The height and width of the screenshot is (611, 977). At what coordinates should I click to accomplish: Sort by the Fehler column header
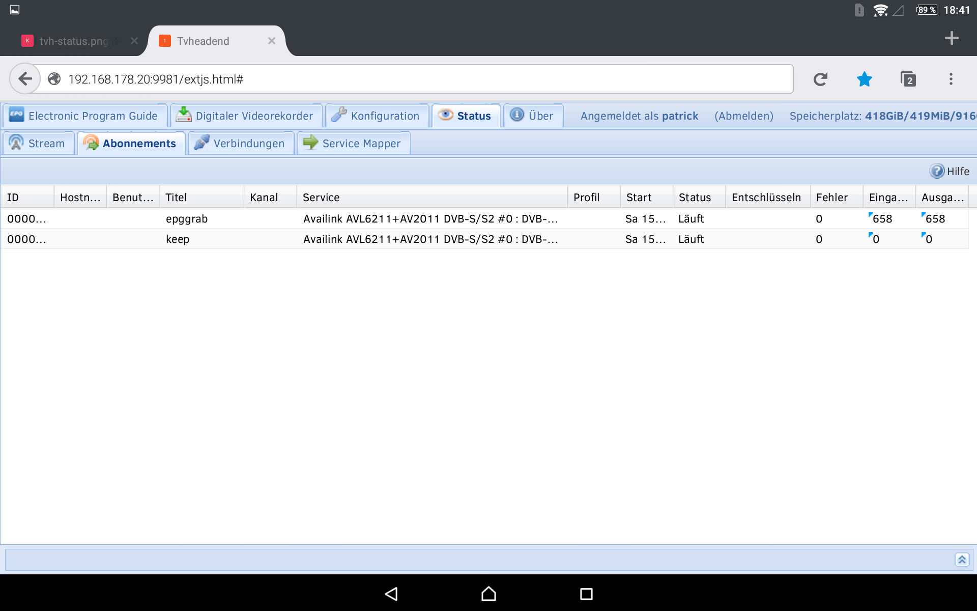[x=837, y=197]
